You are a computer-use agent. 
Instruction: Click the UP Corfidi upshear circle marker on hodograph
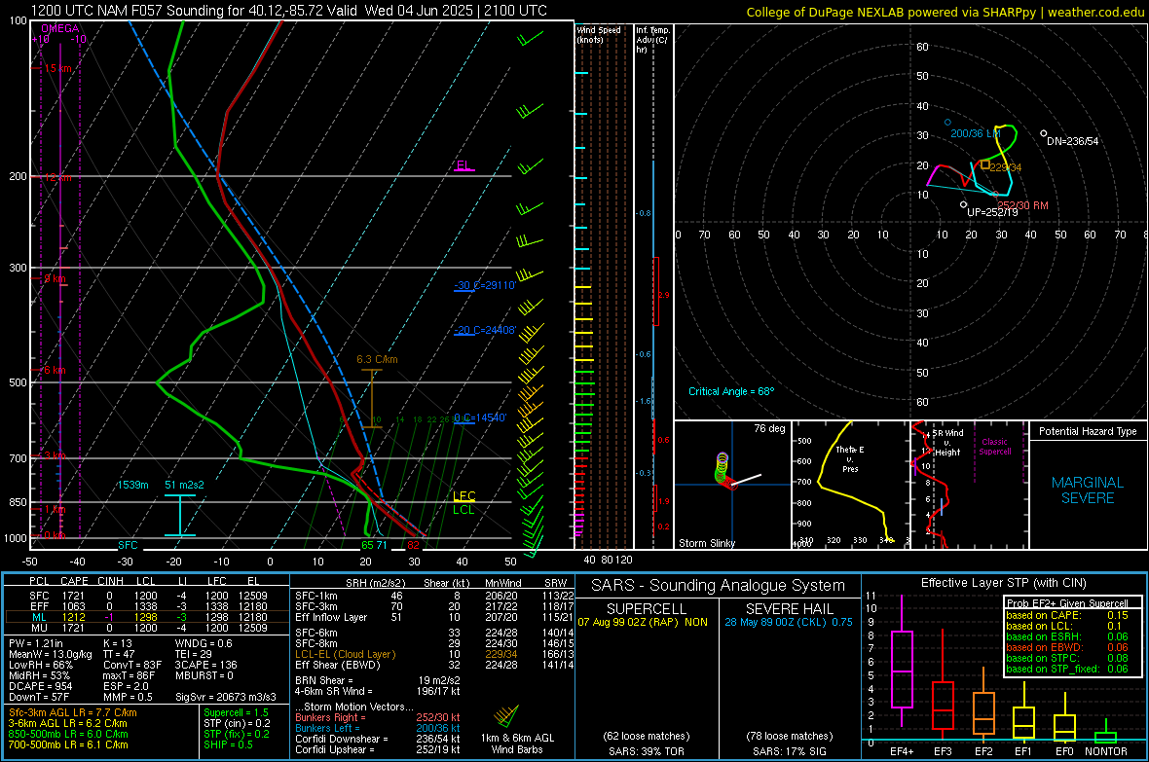963,204
